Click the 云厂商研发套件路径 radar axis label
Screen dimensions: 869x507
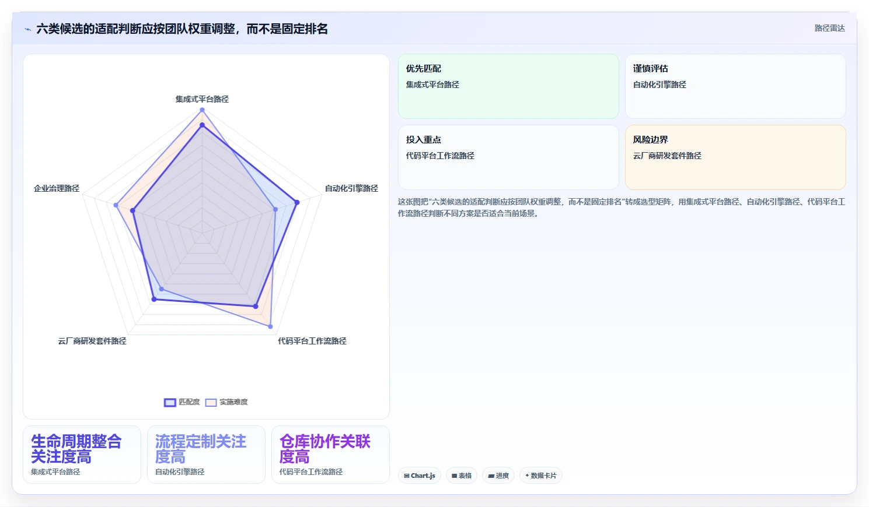coord(92,341)
